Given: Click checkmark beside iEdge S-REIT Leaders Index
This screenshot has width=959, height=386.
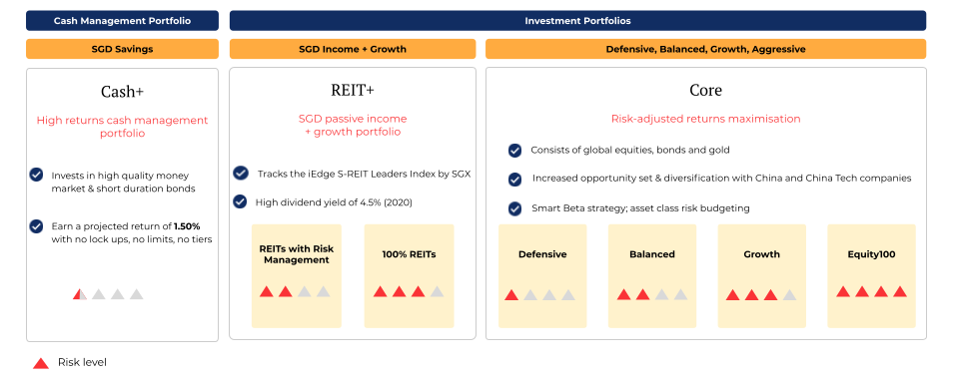Looking at the screenshot, I should [241, 173].
